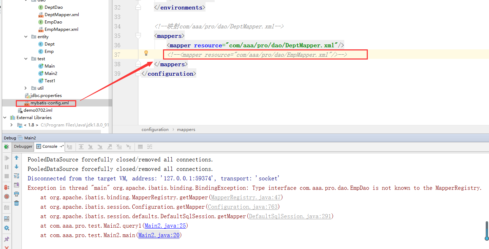Toggle console Soft-Wrap icon
Viewport: 489px width, 249px height.
tap(17, 176)
